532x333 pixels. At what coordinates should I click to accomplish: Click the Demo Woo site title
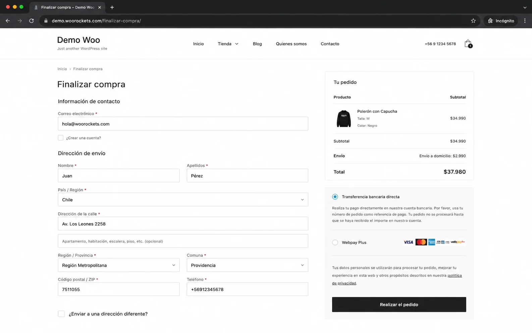coord(78,40)
